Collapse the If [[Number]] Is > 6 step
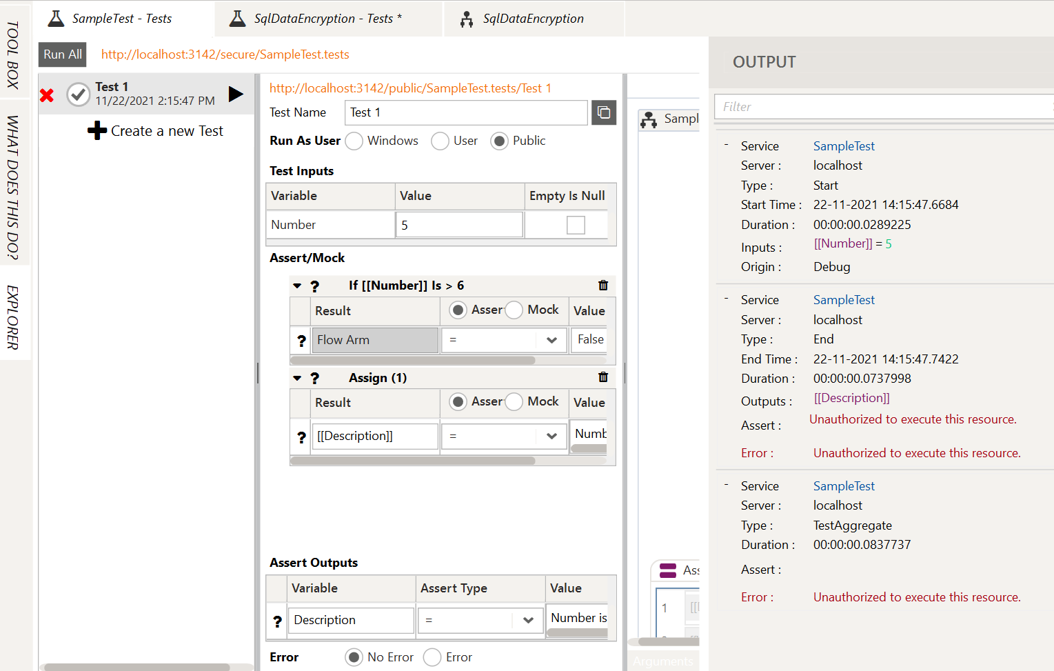This screenshot has width=1054, height=671. coord(297,286)
